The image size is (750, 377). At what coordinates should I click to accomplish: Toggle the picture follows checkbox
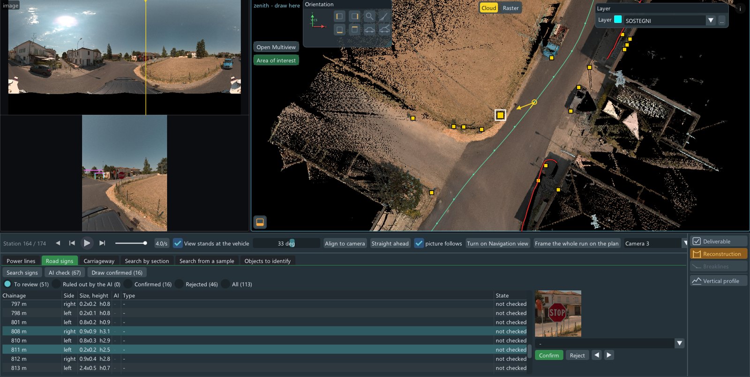pyautogui.click(x=419, y=243)
